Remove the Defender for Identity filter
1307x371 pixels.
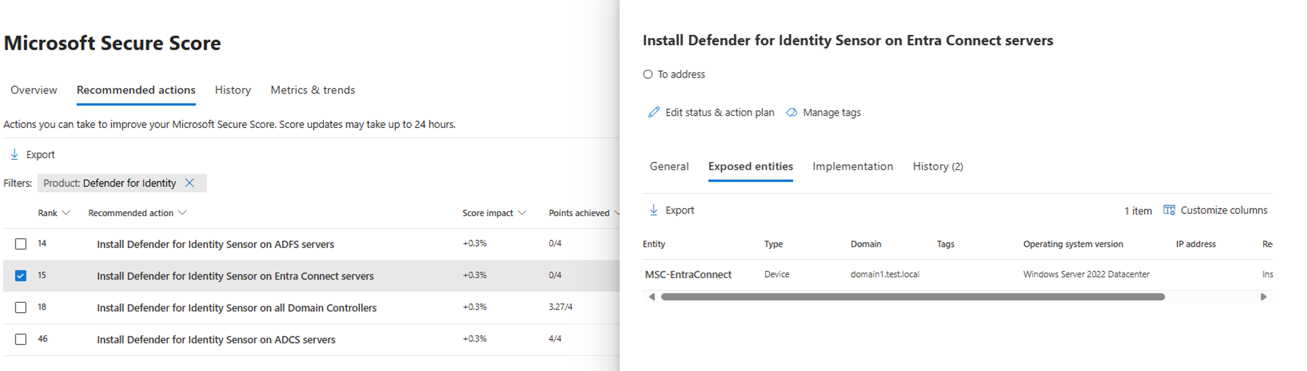click(x=190, y=183)
